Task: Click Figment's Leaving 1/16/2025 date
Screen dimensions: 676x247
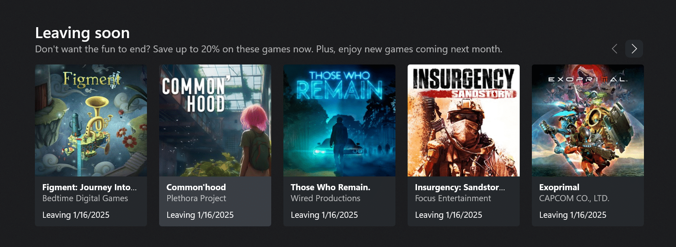Action: (76, 215)
